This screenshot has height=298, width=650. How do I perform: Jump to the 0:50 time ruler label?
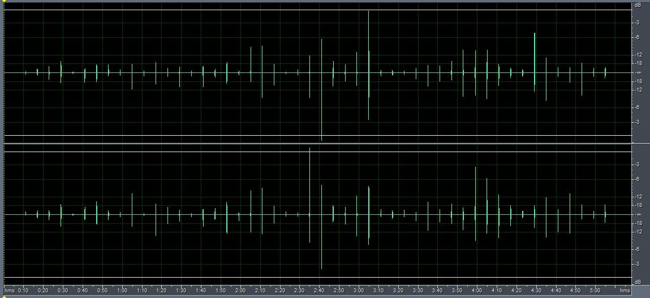coord(102,291)
